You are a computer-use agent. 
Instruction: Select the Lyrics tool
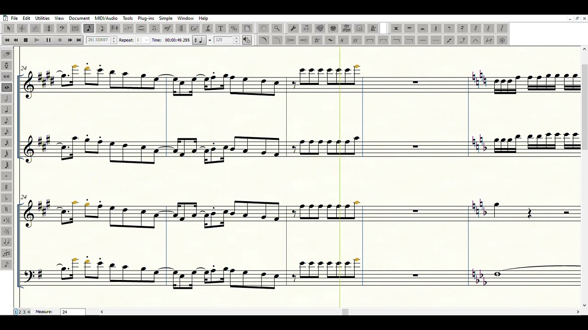tap(208, 28)
